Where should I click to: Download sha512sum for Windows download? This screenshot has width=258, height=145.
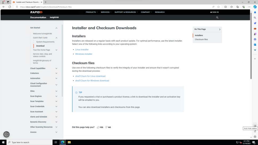tap(92, 80)
